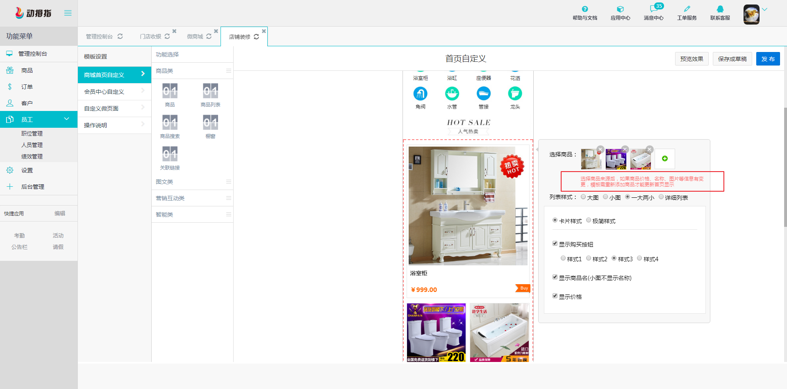Open 后台管理 sidebar menu
This screenshot has width=787, height=389.
click(39, 187)
